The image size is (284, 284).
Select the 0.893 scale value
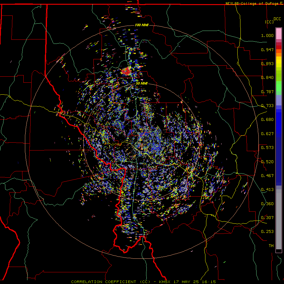267,63
